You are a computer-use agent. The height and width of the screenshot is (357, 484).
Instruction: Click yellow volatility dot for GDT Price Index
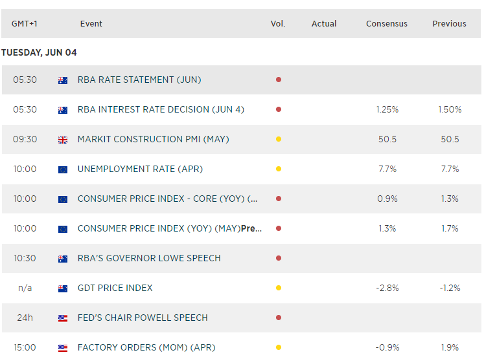click(x=279, y=288)
